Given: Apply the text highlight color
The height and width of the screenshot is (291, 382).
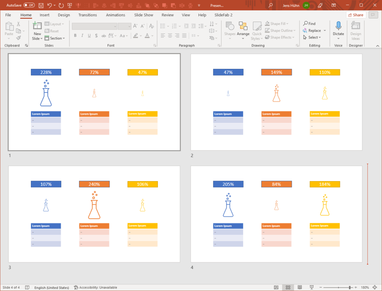Looking at the screenshot, I should [136, 35].
